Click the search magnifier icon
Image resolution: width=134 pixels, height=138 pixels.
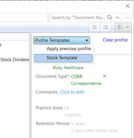[x=109, y=17]
